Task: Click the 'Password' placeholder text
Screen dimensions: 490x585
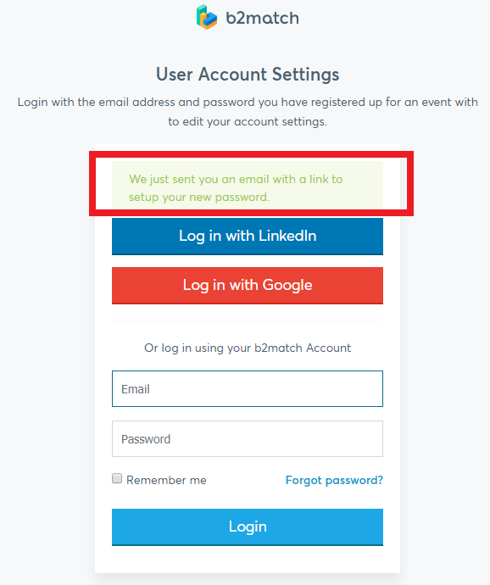Action: 146,439
